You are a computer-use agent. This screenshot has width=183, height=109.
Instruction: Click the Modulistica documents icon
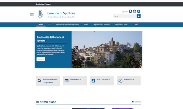point(120,81)
